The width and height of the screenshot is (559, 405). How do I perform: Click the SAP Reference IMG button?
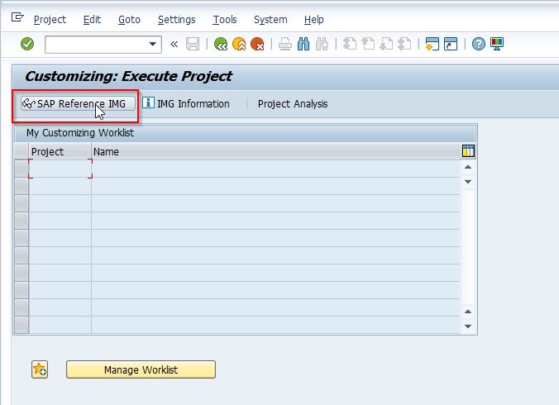[78, 103]
